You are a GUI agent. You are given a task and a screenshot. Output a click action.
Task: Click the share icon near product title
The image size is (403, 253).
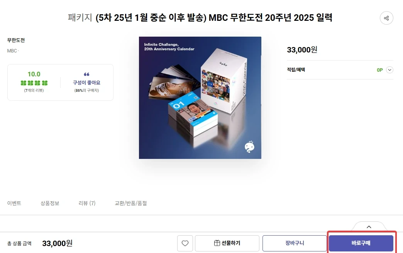point(386,18)
